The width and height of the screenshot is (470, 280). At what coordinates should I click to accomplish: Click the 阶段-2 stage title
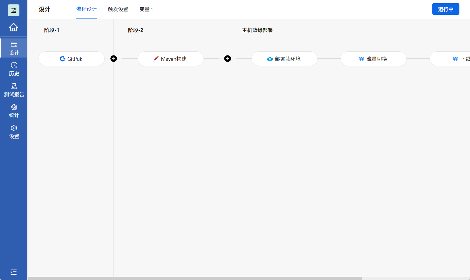(136, 30)
